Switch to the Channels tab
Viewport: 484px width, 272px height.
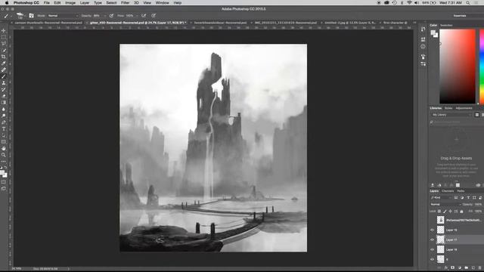(x=448, y=191)
